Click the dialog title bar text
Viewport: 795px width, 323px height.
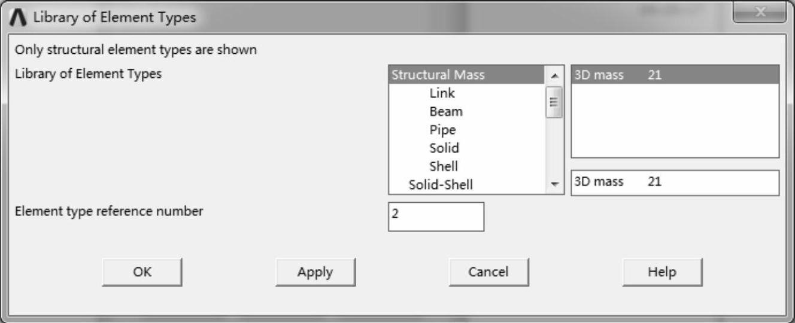[114, 17]
